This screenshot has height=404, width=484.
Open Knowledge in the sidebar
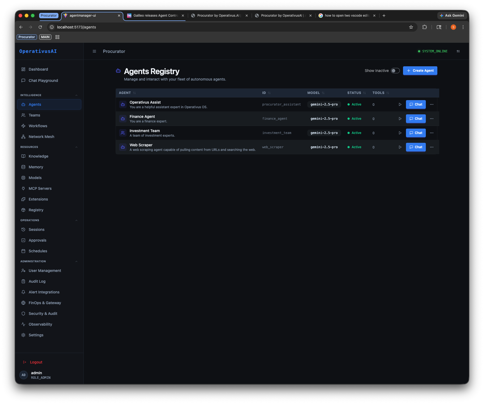(x=49, y=156)
